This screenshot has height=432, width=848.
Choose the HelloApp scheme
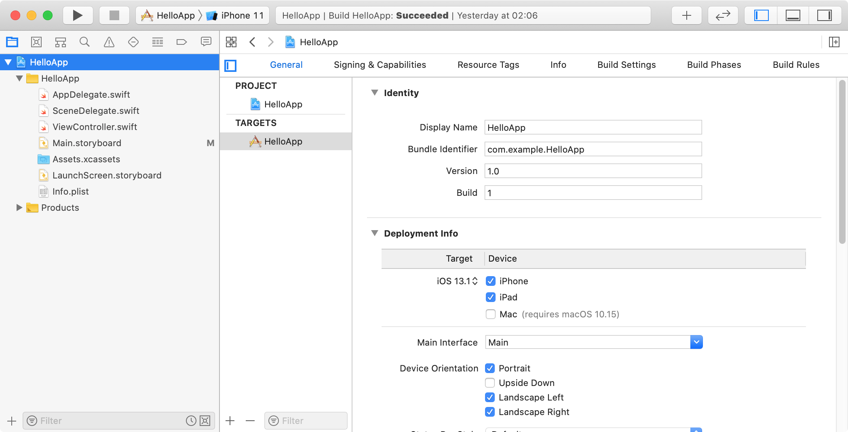[168, 15]
